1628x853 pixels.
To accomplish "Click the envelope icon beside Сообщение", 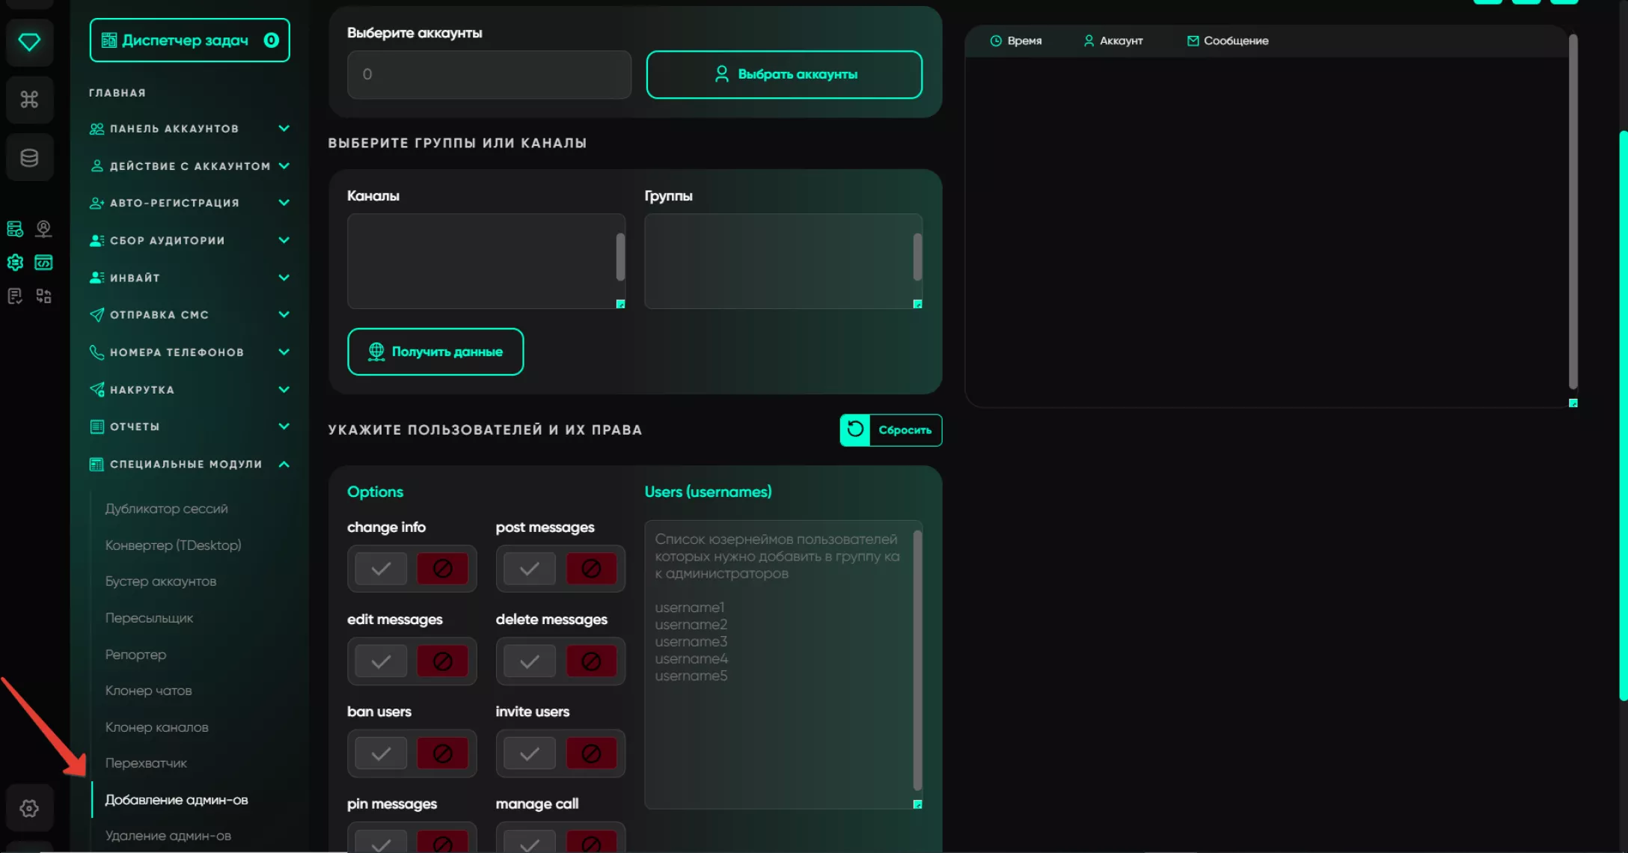I will 1193,41.
